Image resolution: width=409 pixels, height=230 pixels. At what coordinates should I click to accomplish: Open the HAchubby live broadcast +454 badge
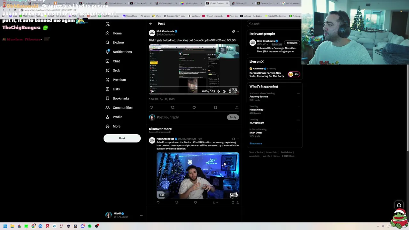coord(294,74)
